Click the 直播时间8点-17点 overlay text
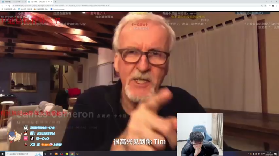The width and height of the screenshot is (279, 156). [42, 128]
